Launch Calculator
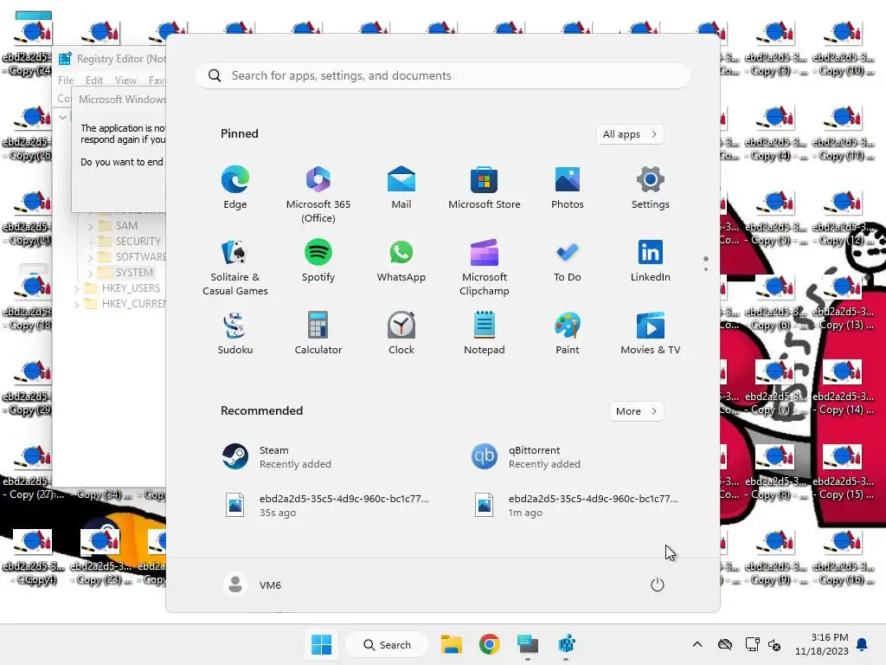 point(318,333)
